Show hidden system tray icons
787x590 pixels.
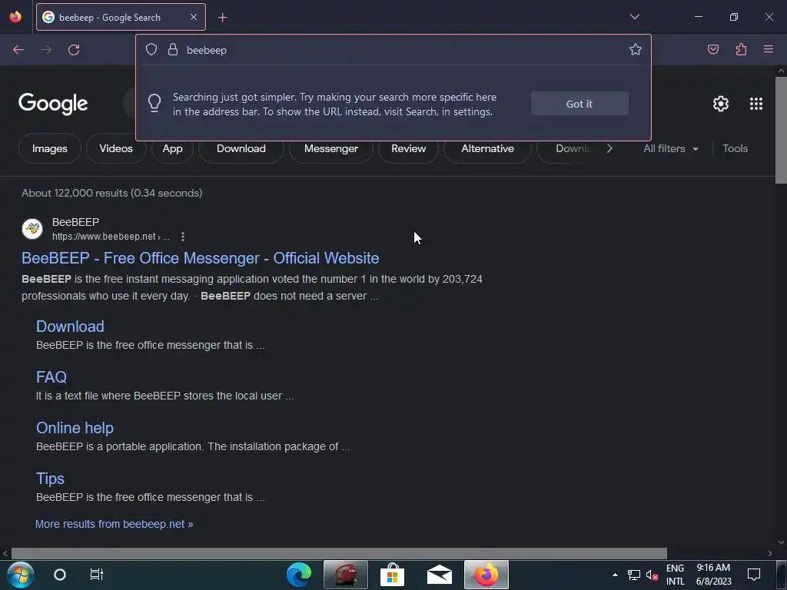615,575
